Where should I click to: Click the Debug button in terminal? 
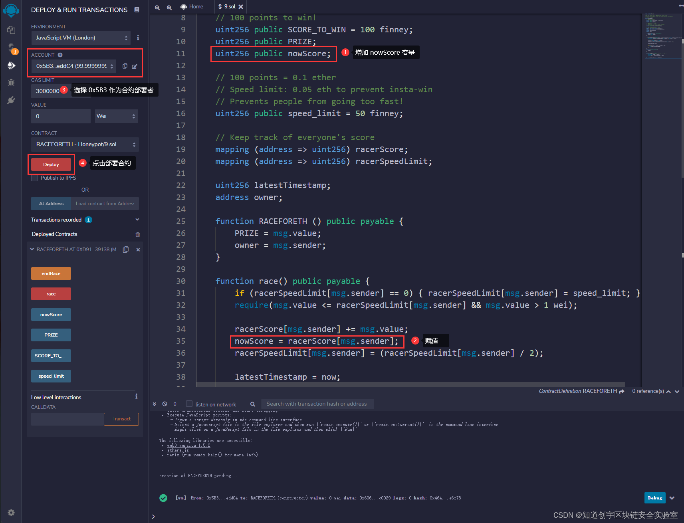[x=655, y=498]
